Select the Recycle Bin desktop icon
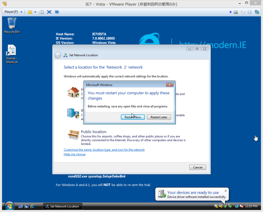The width and height of the screenshot is (263, 212). click(x=12, y=26)
